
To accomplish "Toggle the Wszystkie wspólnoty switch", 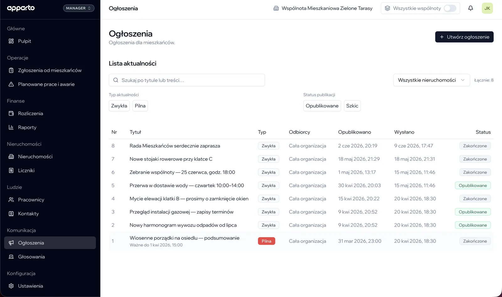I will point(450,8).
